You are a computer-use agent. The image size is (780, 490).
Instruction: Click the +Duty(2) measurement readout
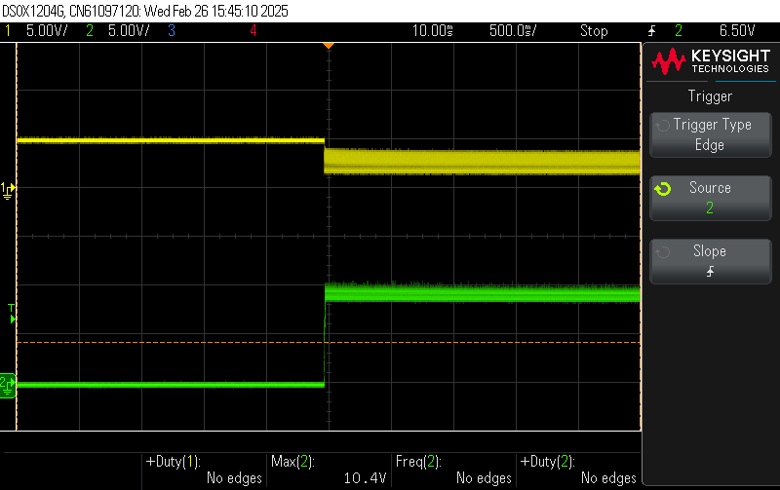click(578, 470)
